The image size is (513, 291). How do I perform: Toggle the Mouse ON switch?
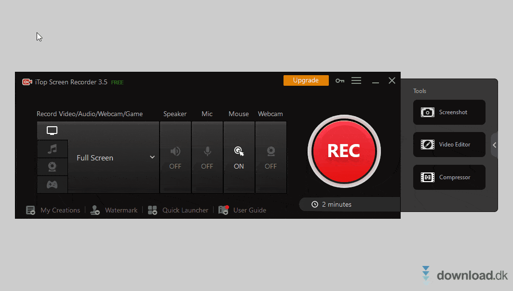(x=239, y=158)
